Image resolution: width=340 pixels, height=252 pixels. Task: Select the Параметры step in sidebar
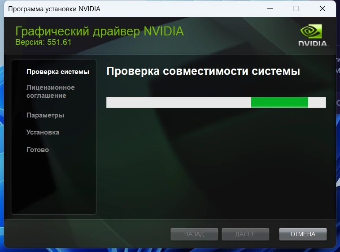[45, 115]
